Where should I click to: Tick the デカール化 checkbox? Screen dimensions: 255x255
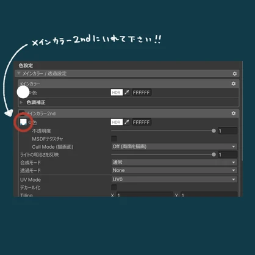point(114,187)
